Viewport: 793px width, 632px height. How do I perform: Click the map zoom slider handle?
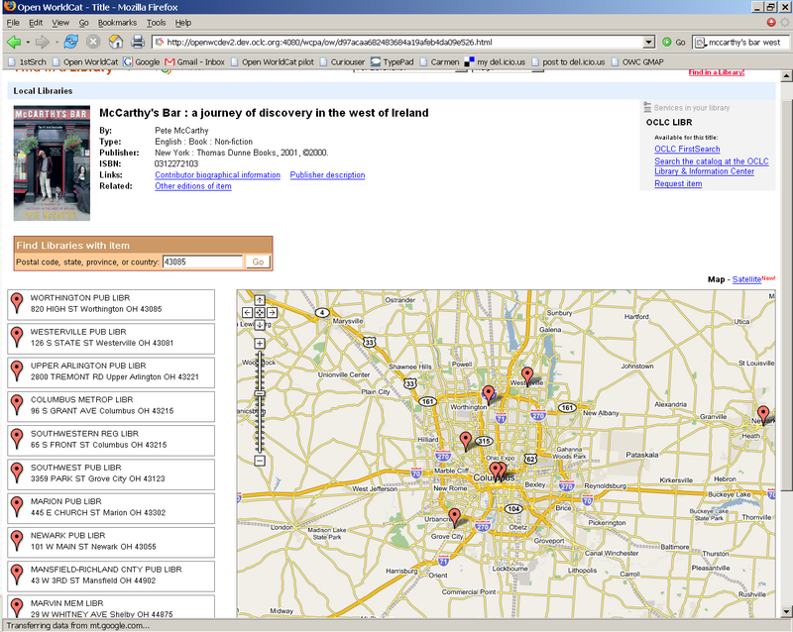coord(260,393)
